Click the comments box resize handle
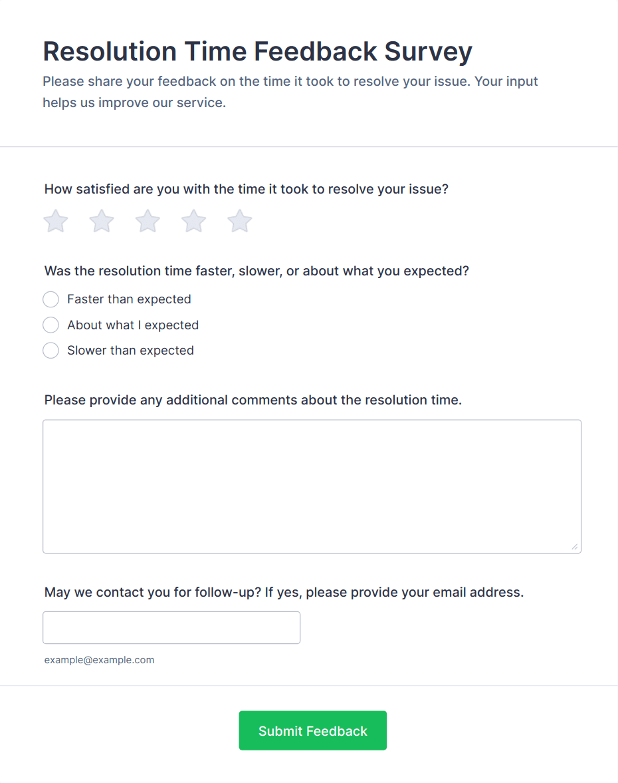Viewport: 618px width, 783px height. (575, 547)
